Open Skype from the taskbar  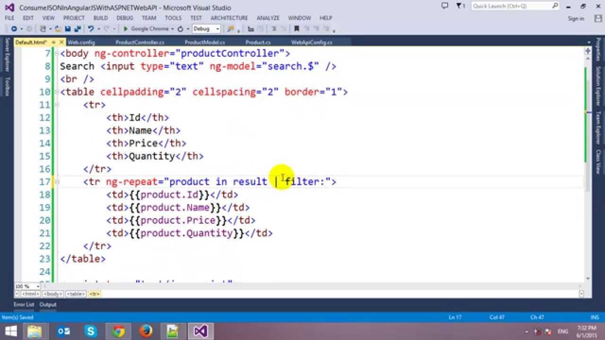click(x=91, y=331)
